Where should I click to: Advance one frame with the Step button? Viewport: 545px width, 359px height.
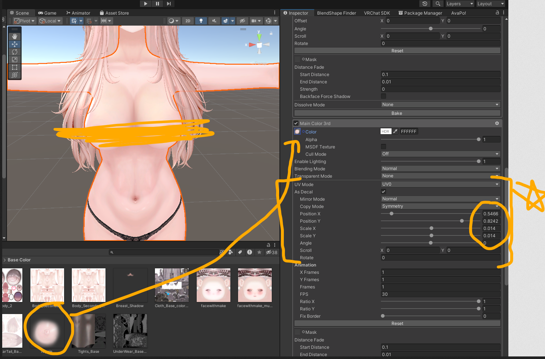coord(169,4)
